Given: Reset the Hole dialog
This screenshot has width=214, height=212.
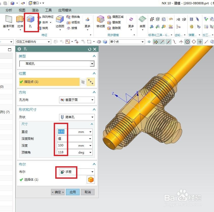Looking at the screenshot, I should pos(90,49).
